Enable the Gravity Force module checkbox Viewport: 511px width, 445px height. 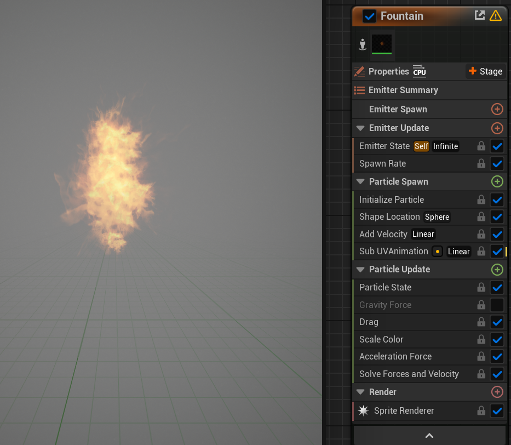click(497, 305)
